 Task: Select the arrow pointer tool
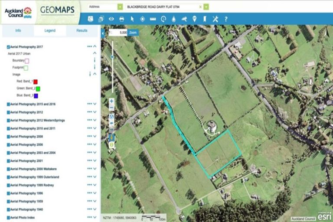coord(132,19)
